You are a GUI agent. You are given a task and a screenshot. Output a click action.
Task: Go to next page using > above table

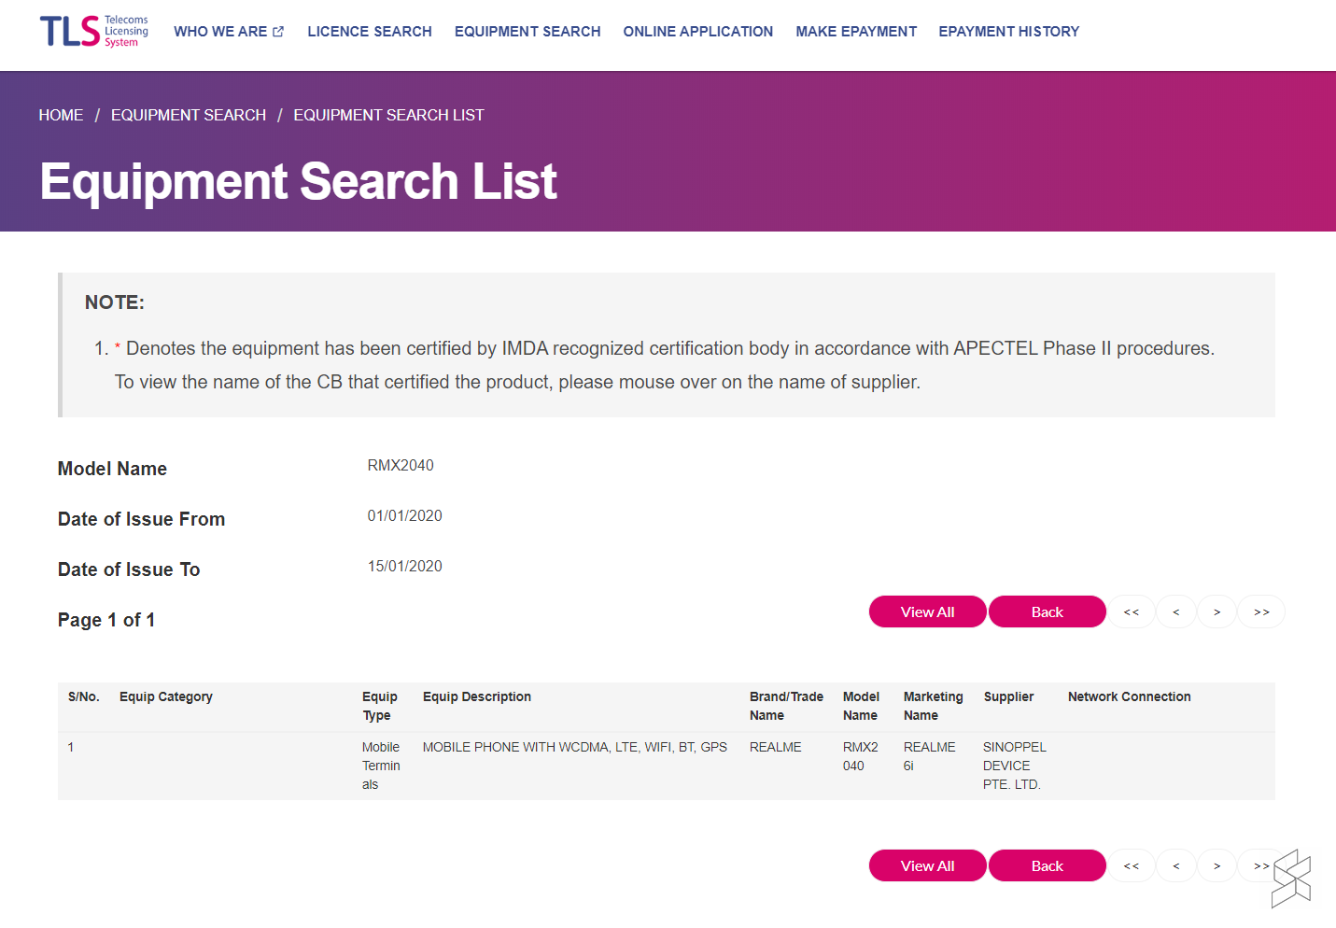pyautogui.click(x=1217, y=612)
